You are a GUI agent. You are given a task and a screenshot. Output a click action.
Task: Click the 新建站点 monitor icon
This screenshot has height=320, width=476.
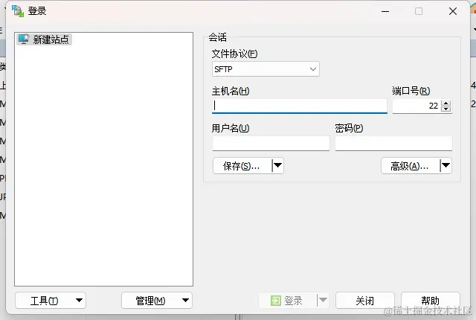24,39
